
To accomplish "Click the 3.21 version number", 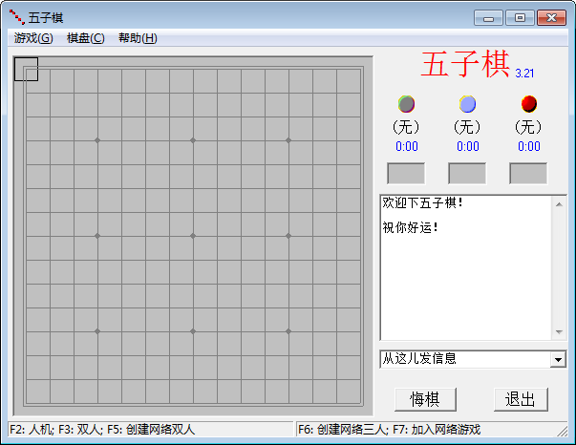I will [524, 74].
